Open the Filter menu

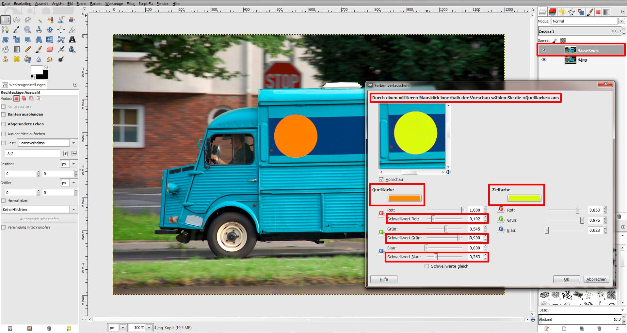point(130,4)
